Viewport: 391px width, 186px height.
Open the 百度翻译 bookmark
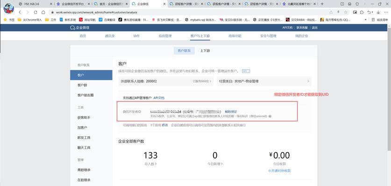(x=107, y=20)
